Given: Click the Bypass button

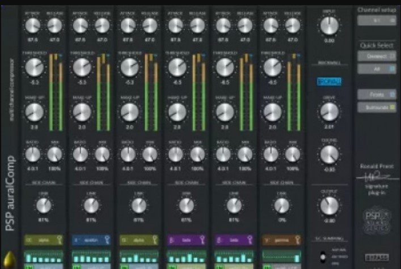Looking at the screenshot, I should pyautogui.click(x=377, y=257).
